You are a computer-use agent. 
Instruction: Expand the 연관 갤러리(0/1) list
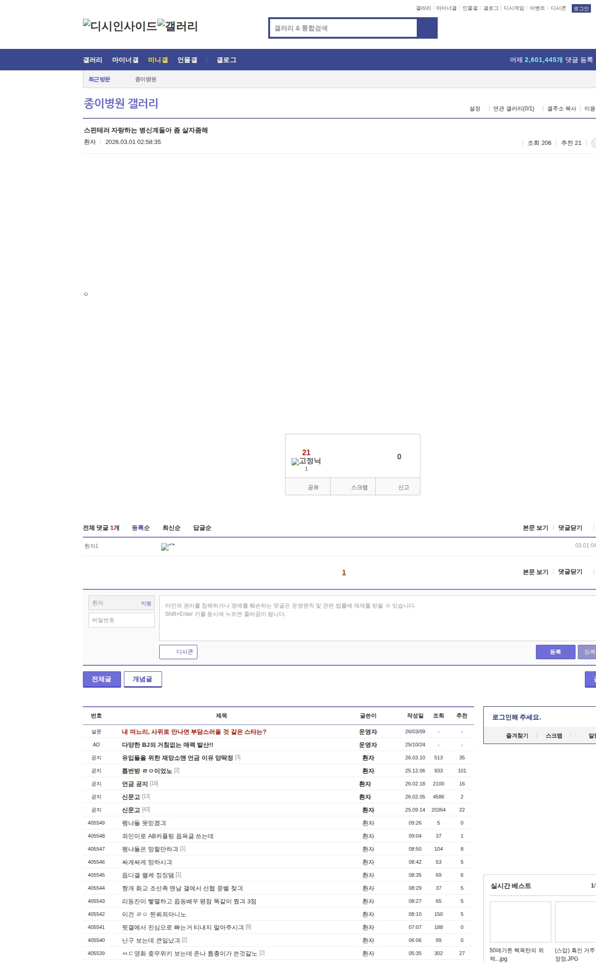[x=514, y=109]
